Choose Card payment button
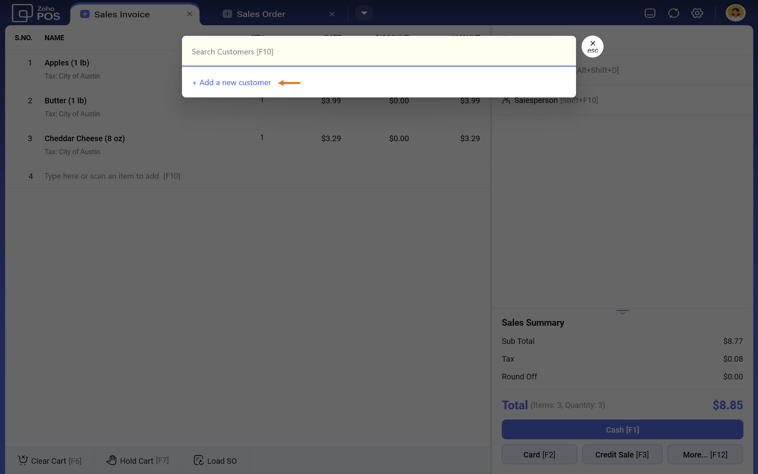Image resolution: width=758 pixels, height=474 pixels. coord(539,455)
